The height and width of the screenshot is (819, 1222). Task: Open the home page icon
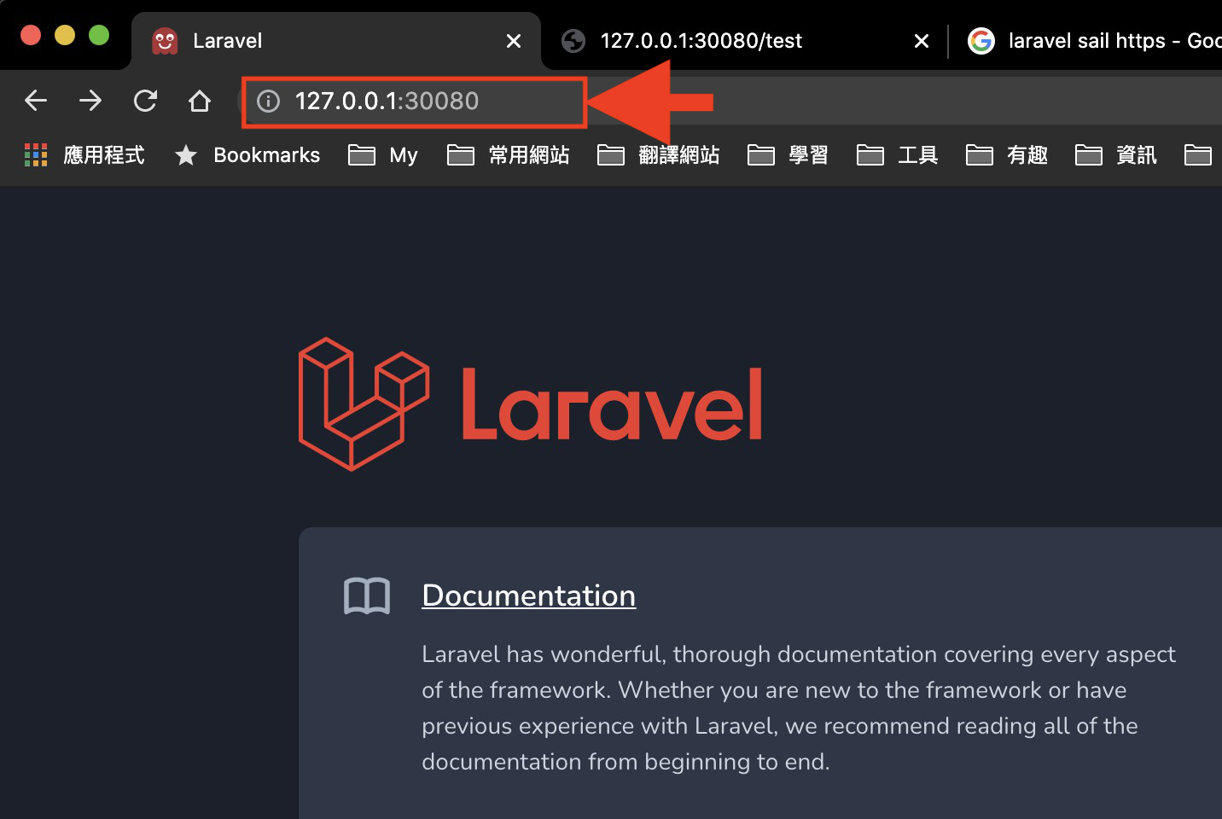(x=200, y=101)
